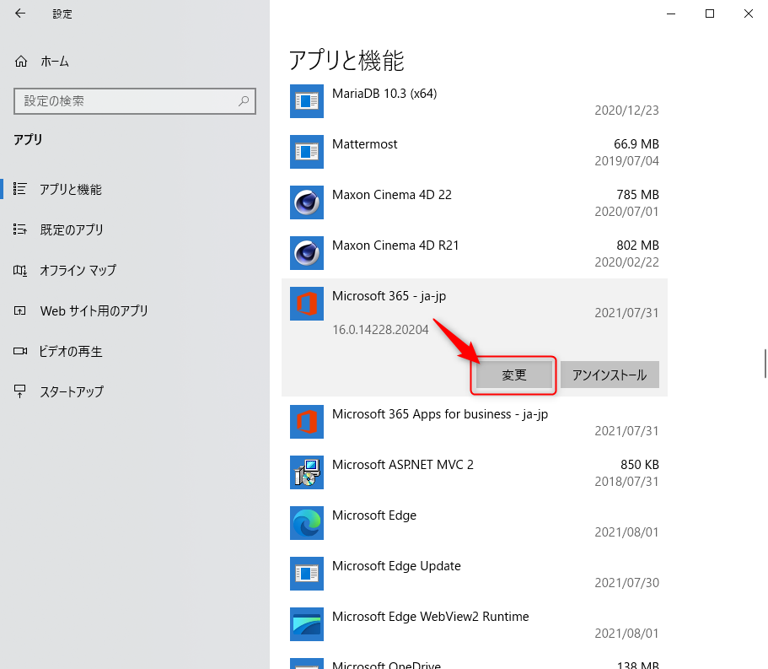Select Microsoft 365 Apps for business - ja-jp name

[x=440, y=414]
